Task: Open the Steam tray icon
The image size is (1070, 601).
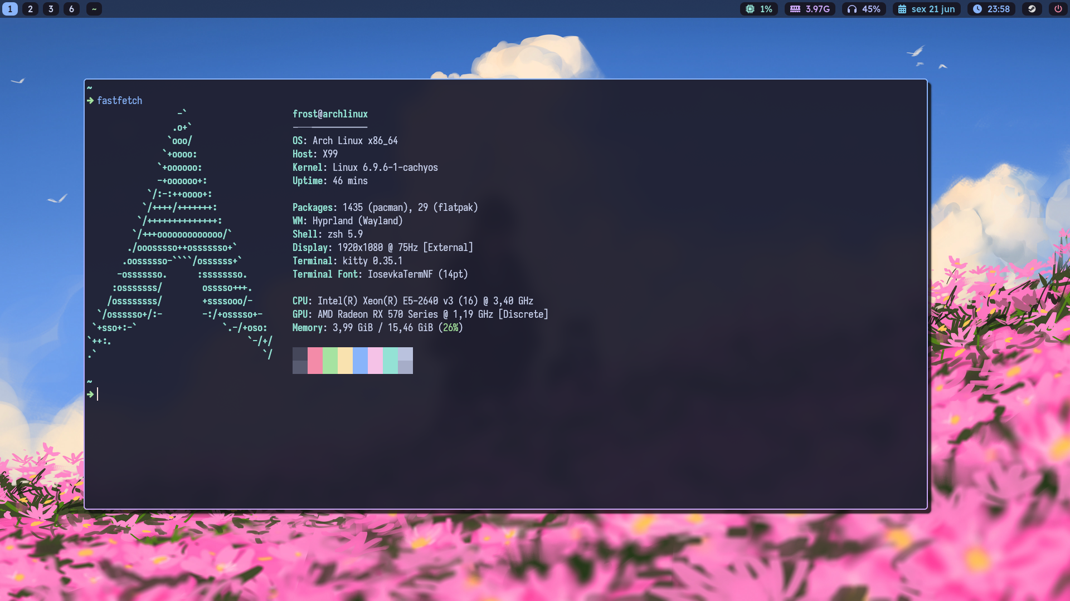Action: 1032,9
